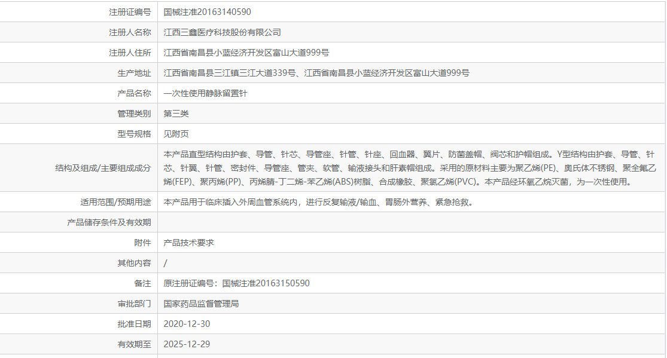The height and width of the screenshot is (358, 667).
Task: Select the structure description beginning 本产品直型结构
Action: click(x=410, y=168)
